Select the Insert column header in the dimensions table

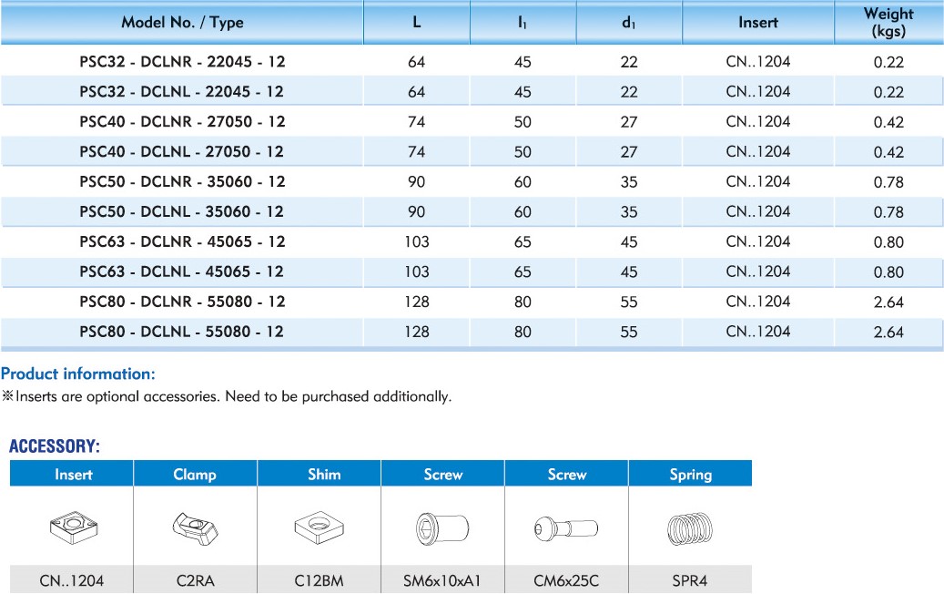pos(758,22)
